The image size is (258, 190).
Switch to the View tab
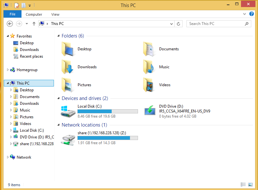pyautogui.click(x=55, y=14)
